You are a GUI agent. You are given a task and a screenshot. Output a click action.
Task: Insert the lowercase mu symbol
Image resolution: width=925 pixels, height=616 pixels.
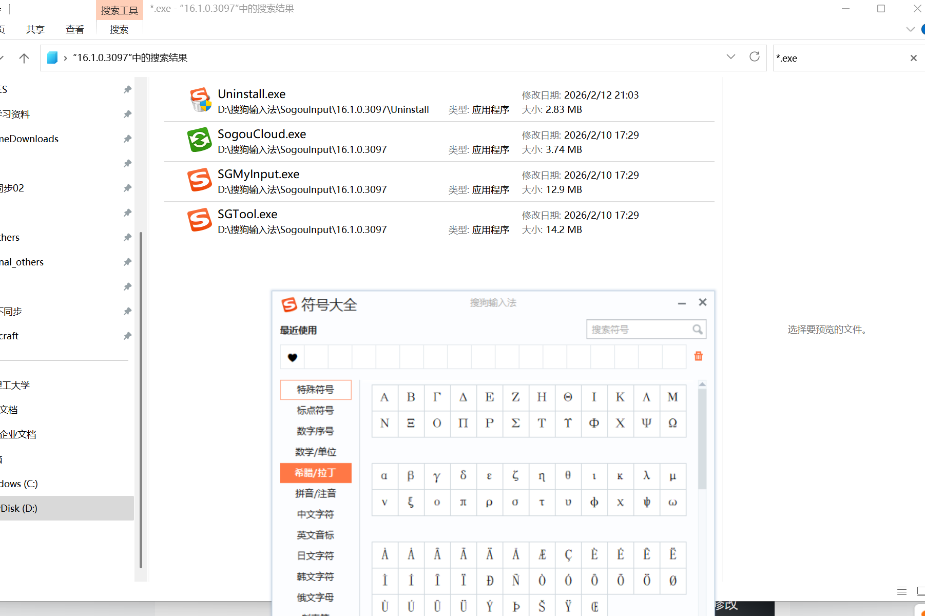coord(672,476)
